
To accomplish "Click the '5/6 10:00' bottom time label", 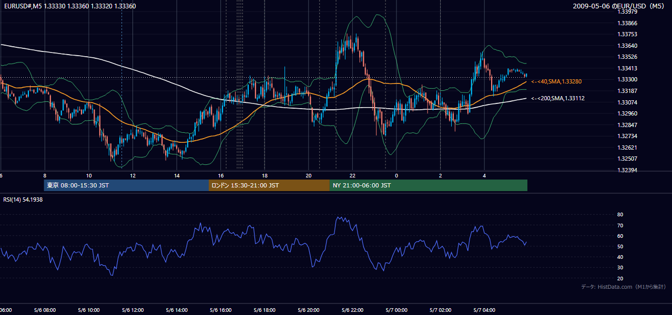I will pos(89,310).
